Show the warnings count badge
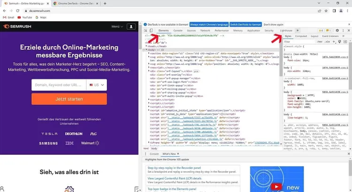Viewport: 352px width, 192px height. click(x=321, y=31)
